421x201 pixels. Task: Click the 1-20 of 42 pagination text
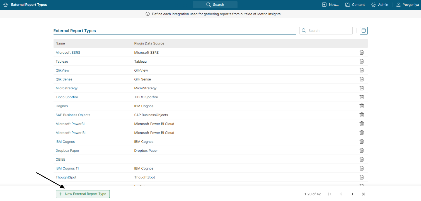(313, 194)
